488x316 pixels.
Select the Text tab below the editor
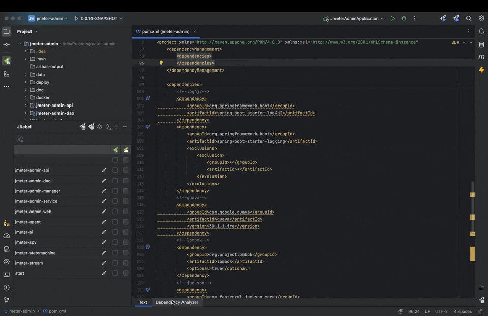coord(143,302)
